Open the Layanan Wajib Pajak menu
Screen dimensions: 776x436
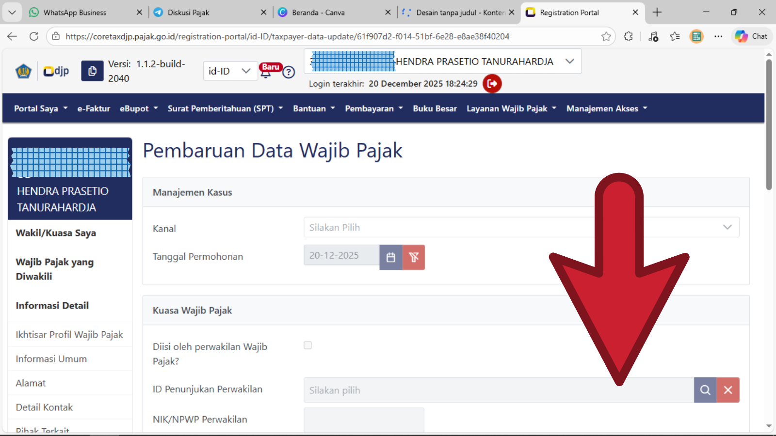click(x=511, y=109)
